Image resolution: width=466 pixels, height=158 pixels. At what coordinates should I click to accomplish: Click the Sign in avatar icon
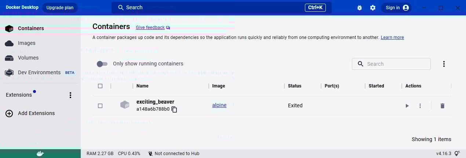(405, 8)
